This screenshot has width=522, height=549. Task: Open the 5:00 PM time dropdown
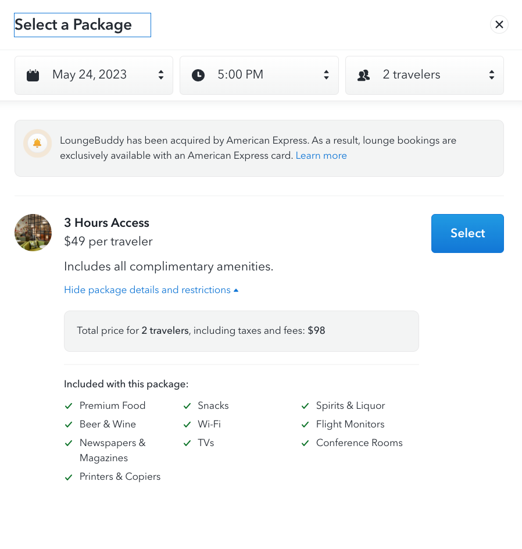click(x=259, y=75)
